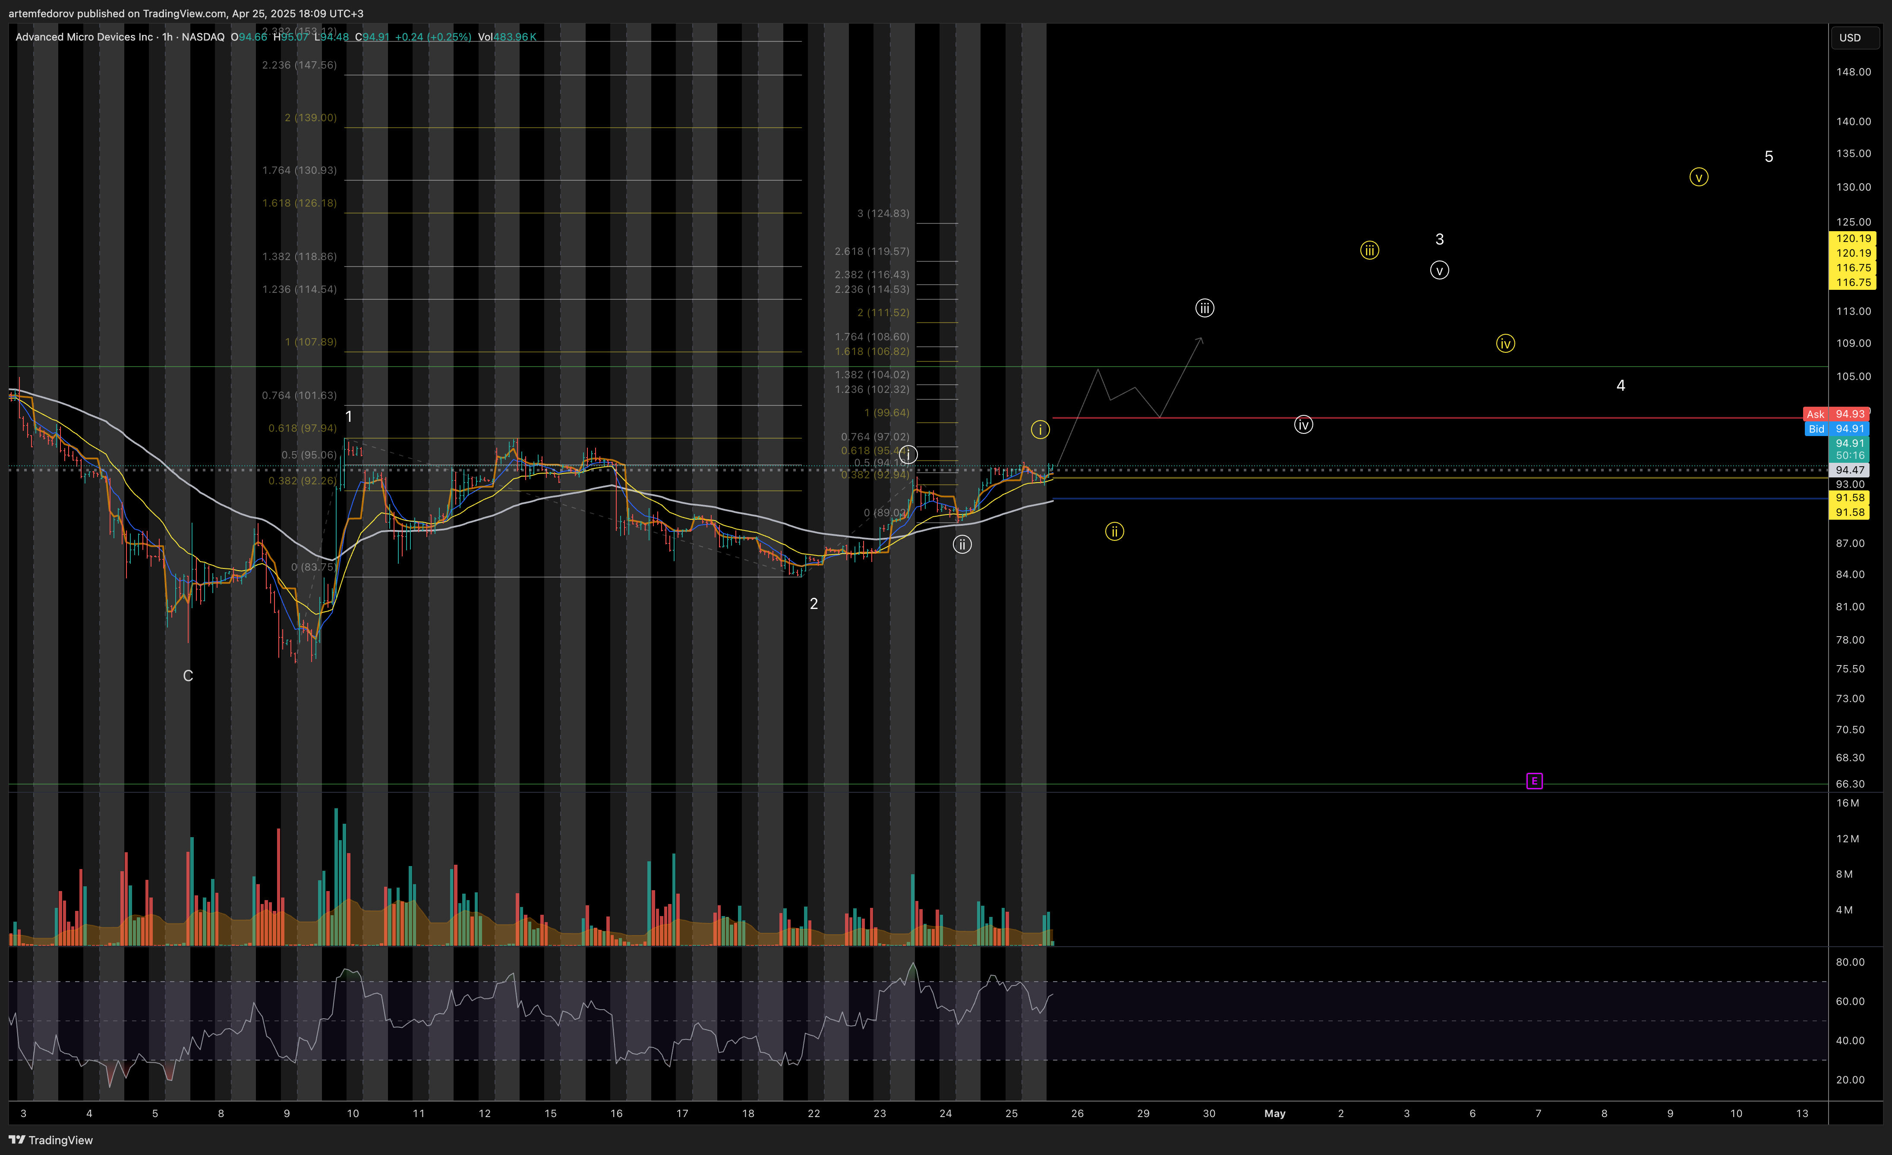Click the +0.24 (+0.25%) change value
Viewport: 1892px width, 1155px height.
433,37
